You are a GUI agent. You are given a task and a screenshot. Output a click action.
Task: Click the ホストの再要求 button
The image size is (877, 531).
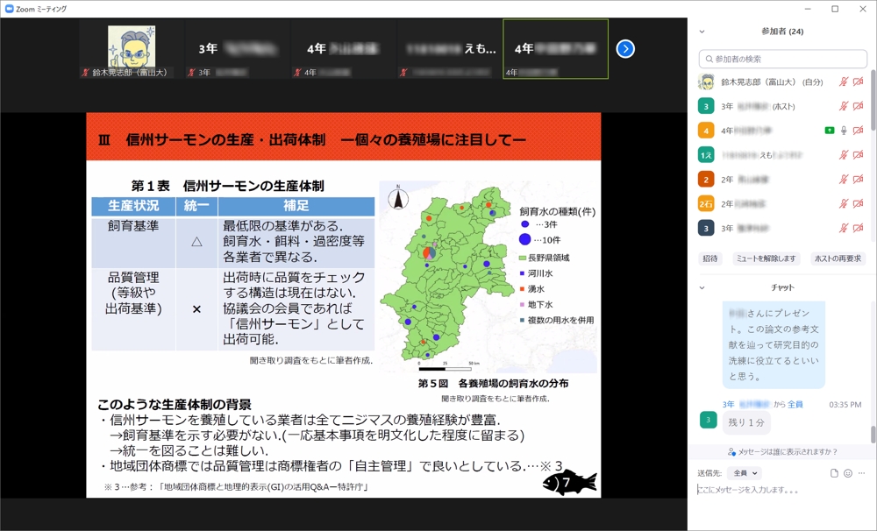click(838, 258)
